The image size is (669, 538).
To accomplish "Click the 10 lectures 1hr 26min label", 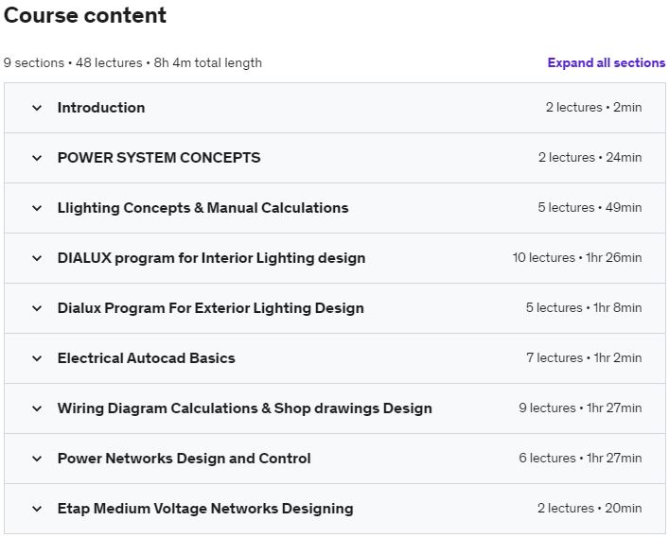I will pos(577,257).
